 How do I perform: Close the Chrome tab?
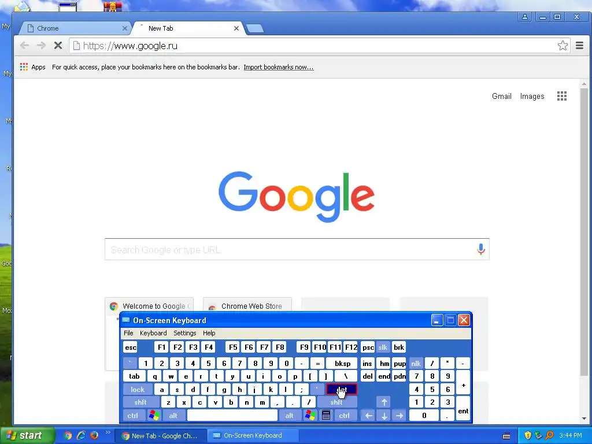125,28
